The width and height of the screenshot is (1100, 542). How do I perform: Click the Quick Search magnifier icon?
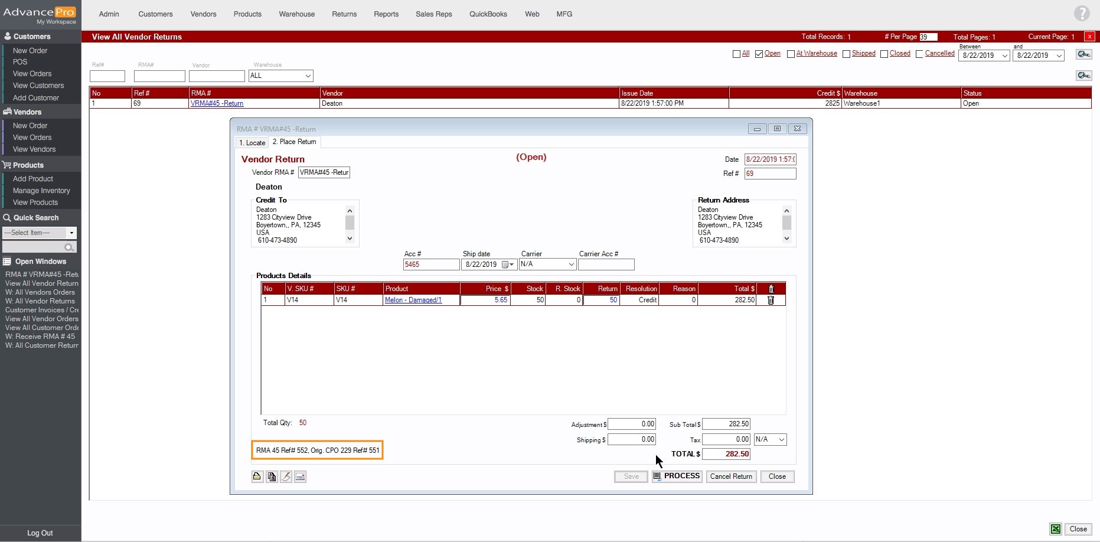pyautogui.click(x=69, y=247)
